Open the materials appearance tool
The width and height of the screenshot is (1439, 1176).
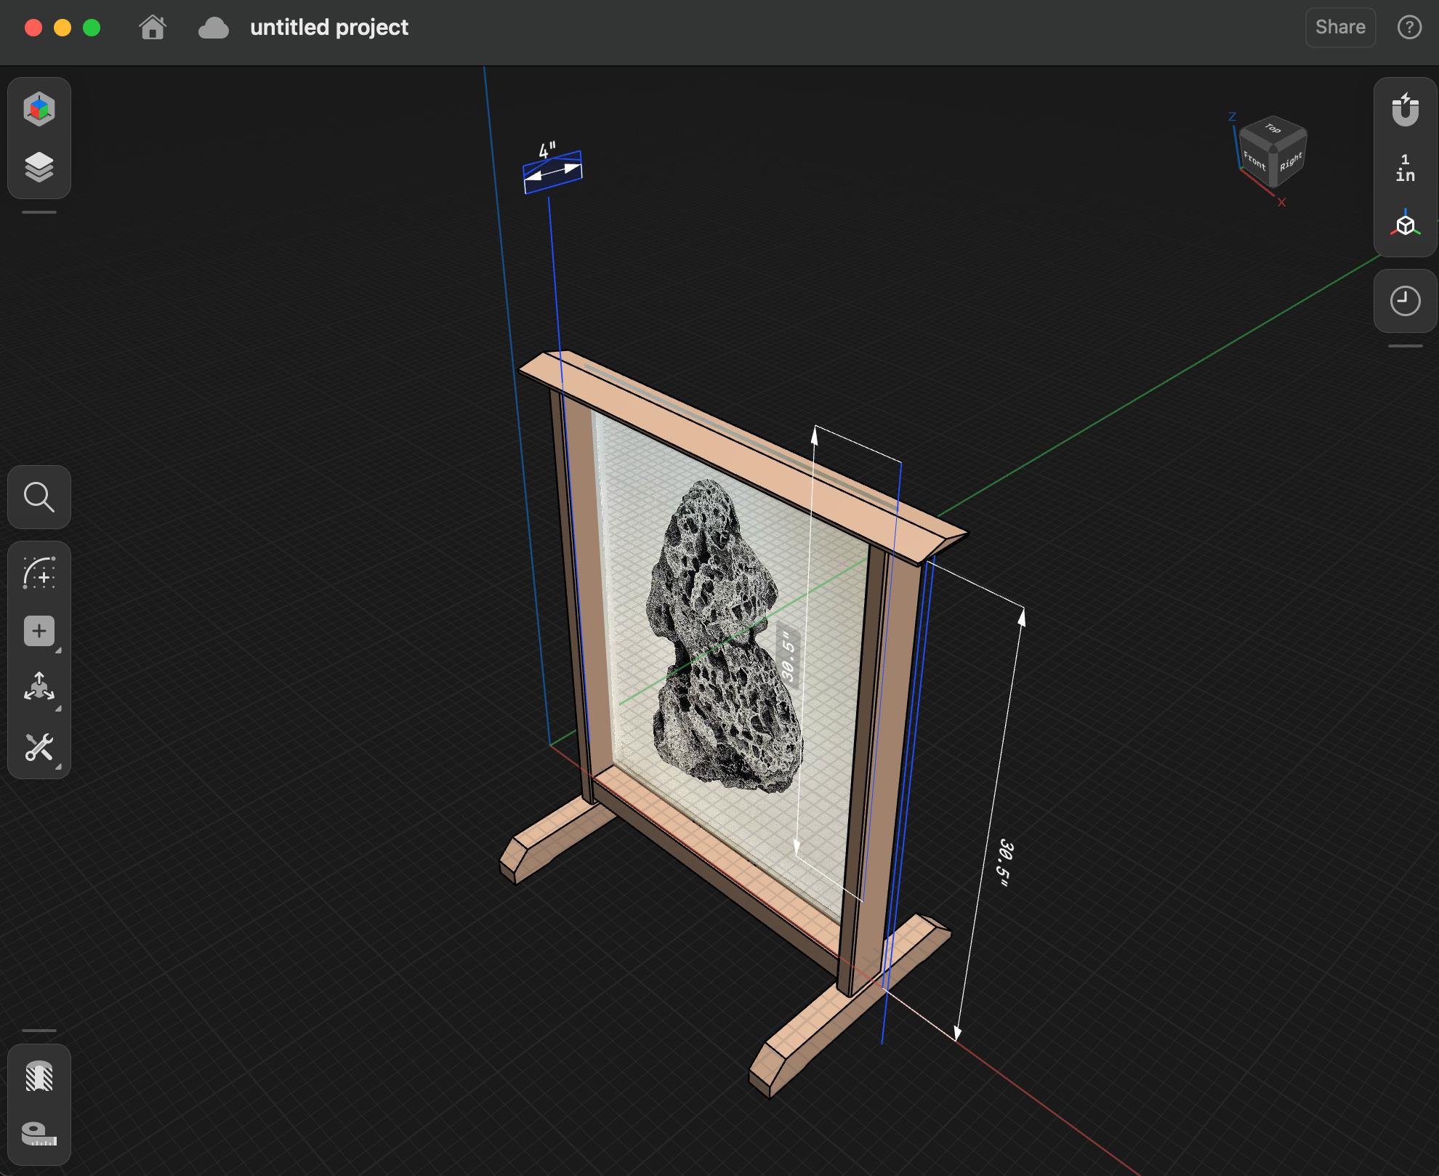click(39, 1076)
